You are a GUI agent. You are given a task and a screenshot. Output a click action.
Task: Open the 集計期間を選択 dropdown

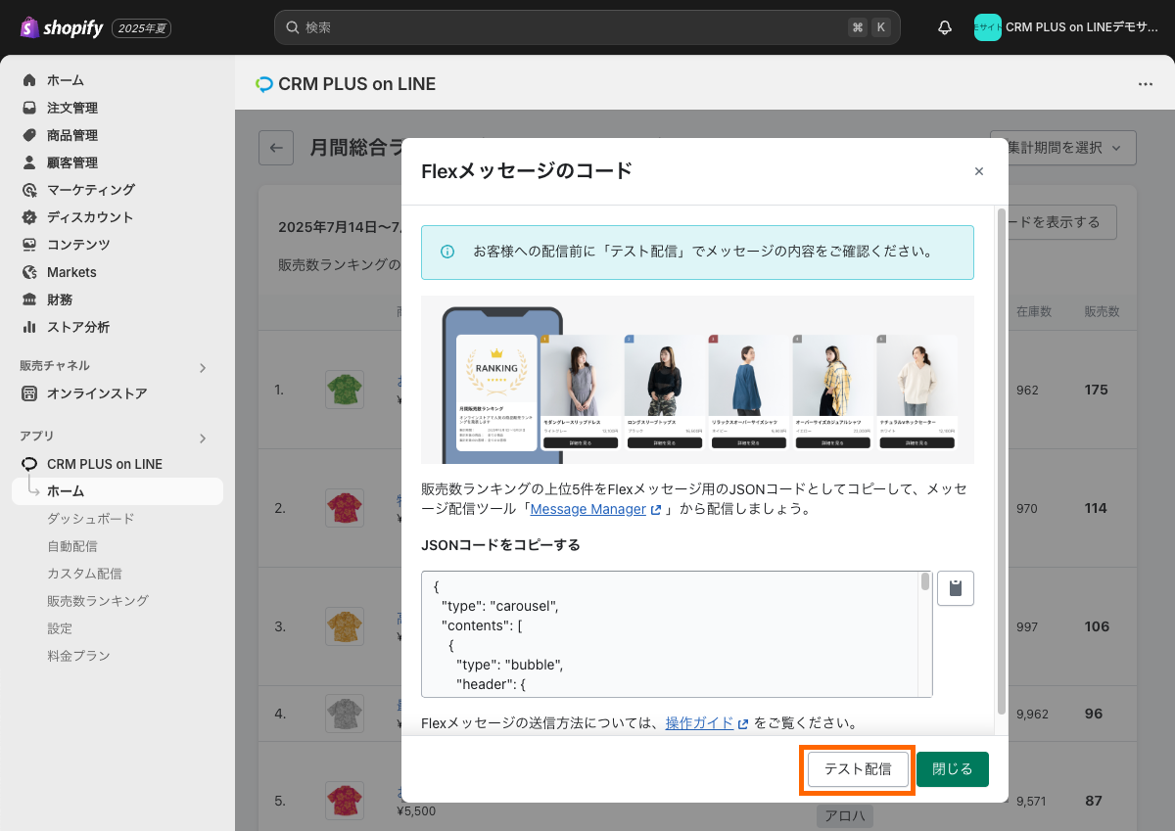click(x=1063, y=148)
